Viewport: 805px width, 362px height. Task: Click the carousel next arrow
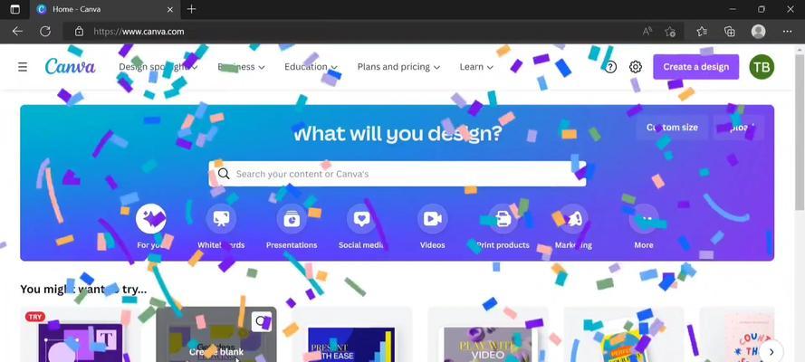(x=771, y=352)
